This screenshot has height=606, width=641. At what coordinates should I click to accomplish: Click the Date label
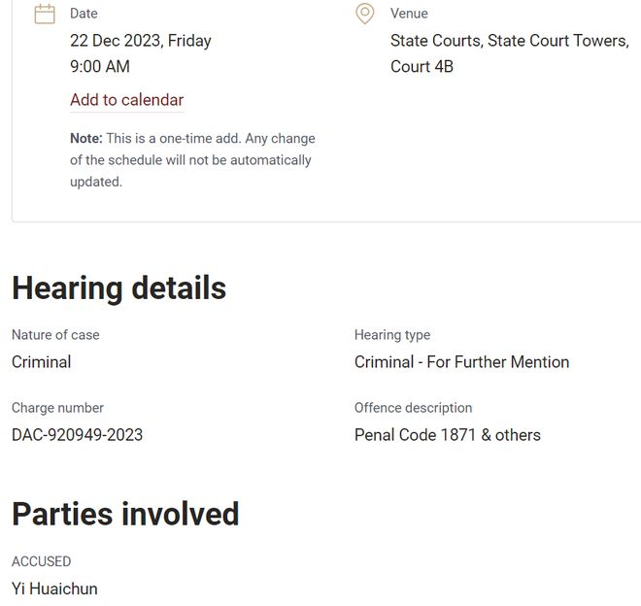84,14
